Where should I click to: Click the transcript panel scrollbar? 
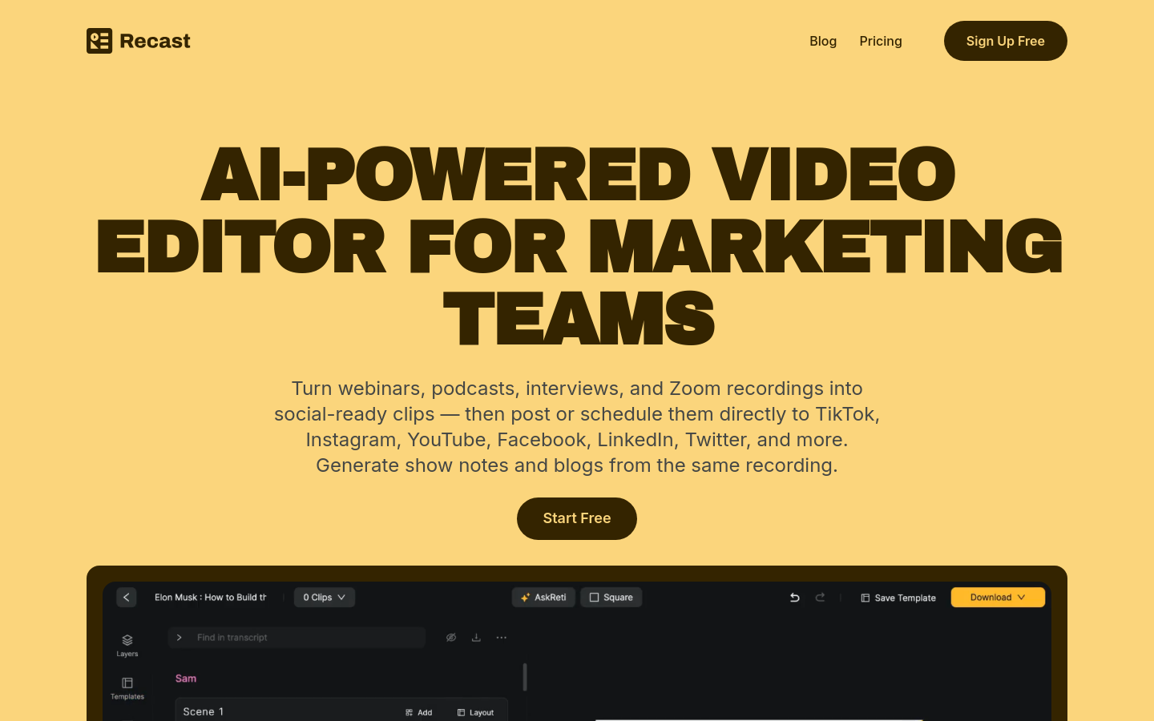click(525, 677)
